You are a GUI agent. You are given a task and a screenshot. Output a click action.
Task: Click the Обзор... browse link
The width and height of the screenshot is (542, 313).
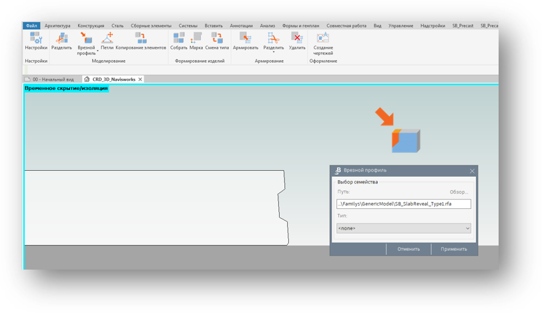tap(458, 192)
